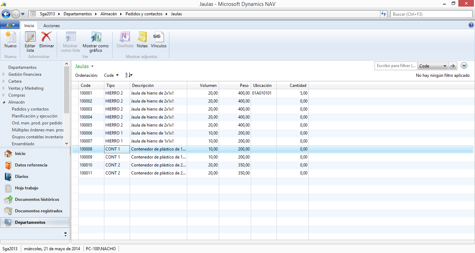475x253 pixels.
Task: Open recent pages history dropdown arrow
Action: pos(23,14)
